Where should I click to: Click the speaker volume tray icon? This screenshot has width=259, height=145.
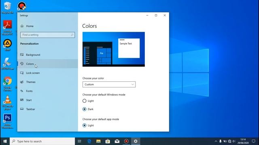point(234,141)
